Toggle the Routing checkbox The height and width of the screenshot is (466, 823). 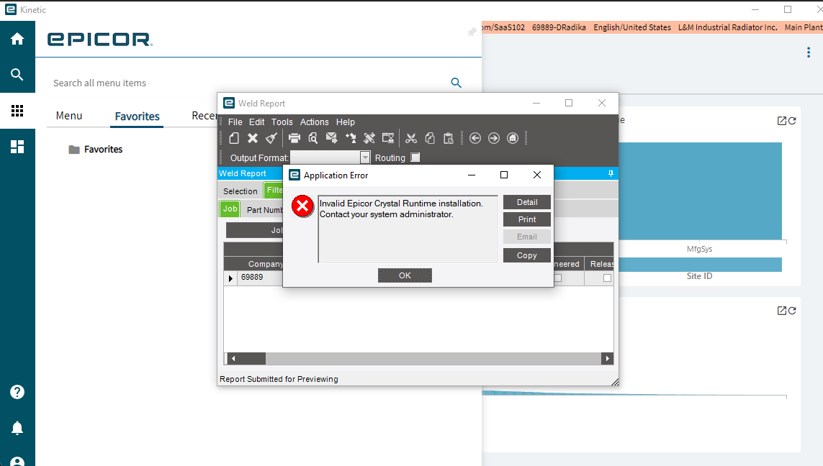coord(415,157)
